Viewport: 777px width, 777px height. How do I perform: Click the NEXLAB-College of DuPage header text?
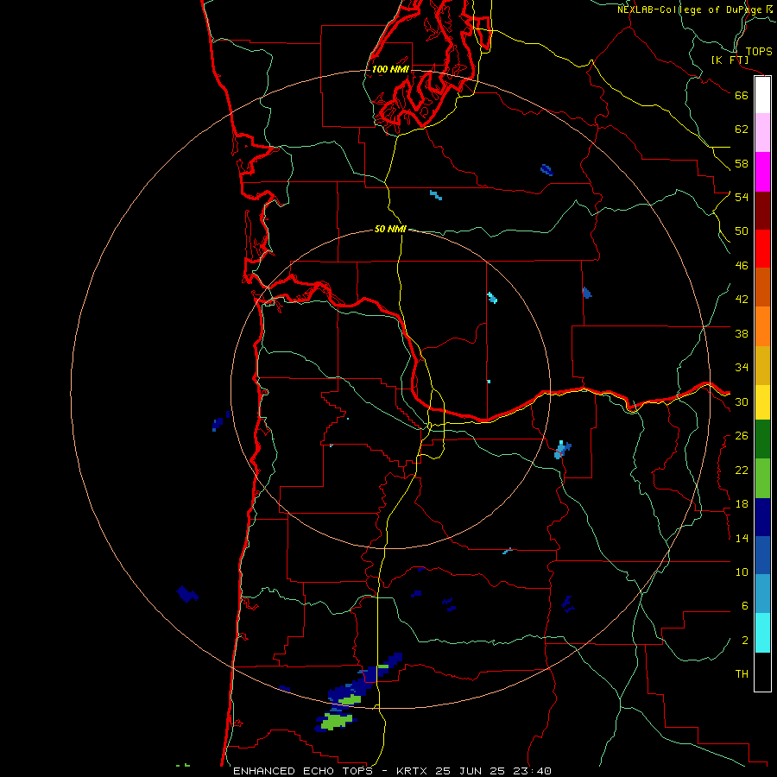(x=689, y=9)
